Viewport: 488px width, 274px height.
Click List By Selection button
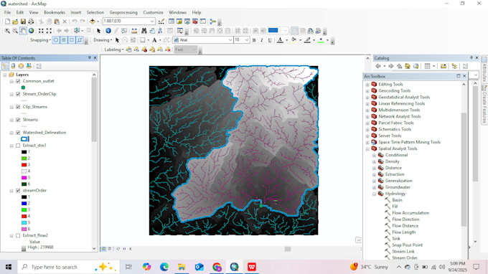(29, 66)
